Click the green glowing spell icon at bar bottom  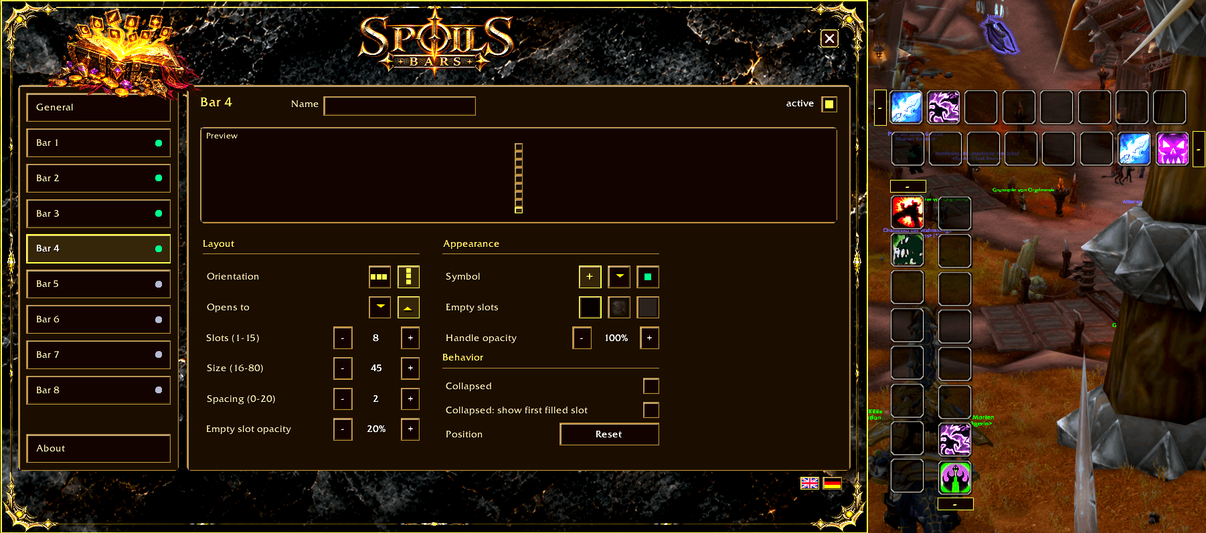[955, 477]
